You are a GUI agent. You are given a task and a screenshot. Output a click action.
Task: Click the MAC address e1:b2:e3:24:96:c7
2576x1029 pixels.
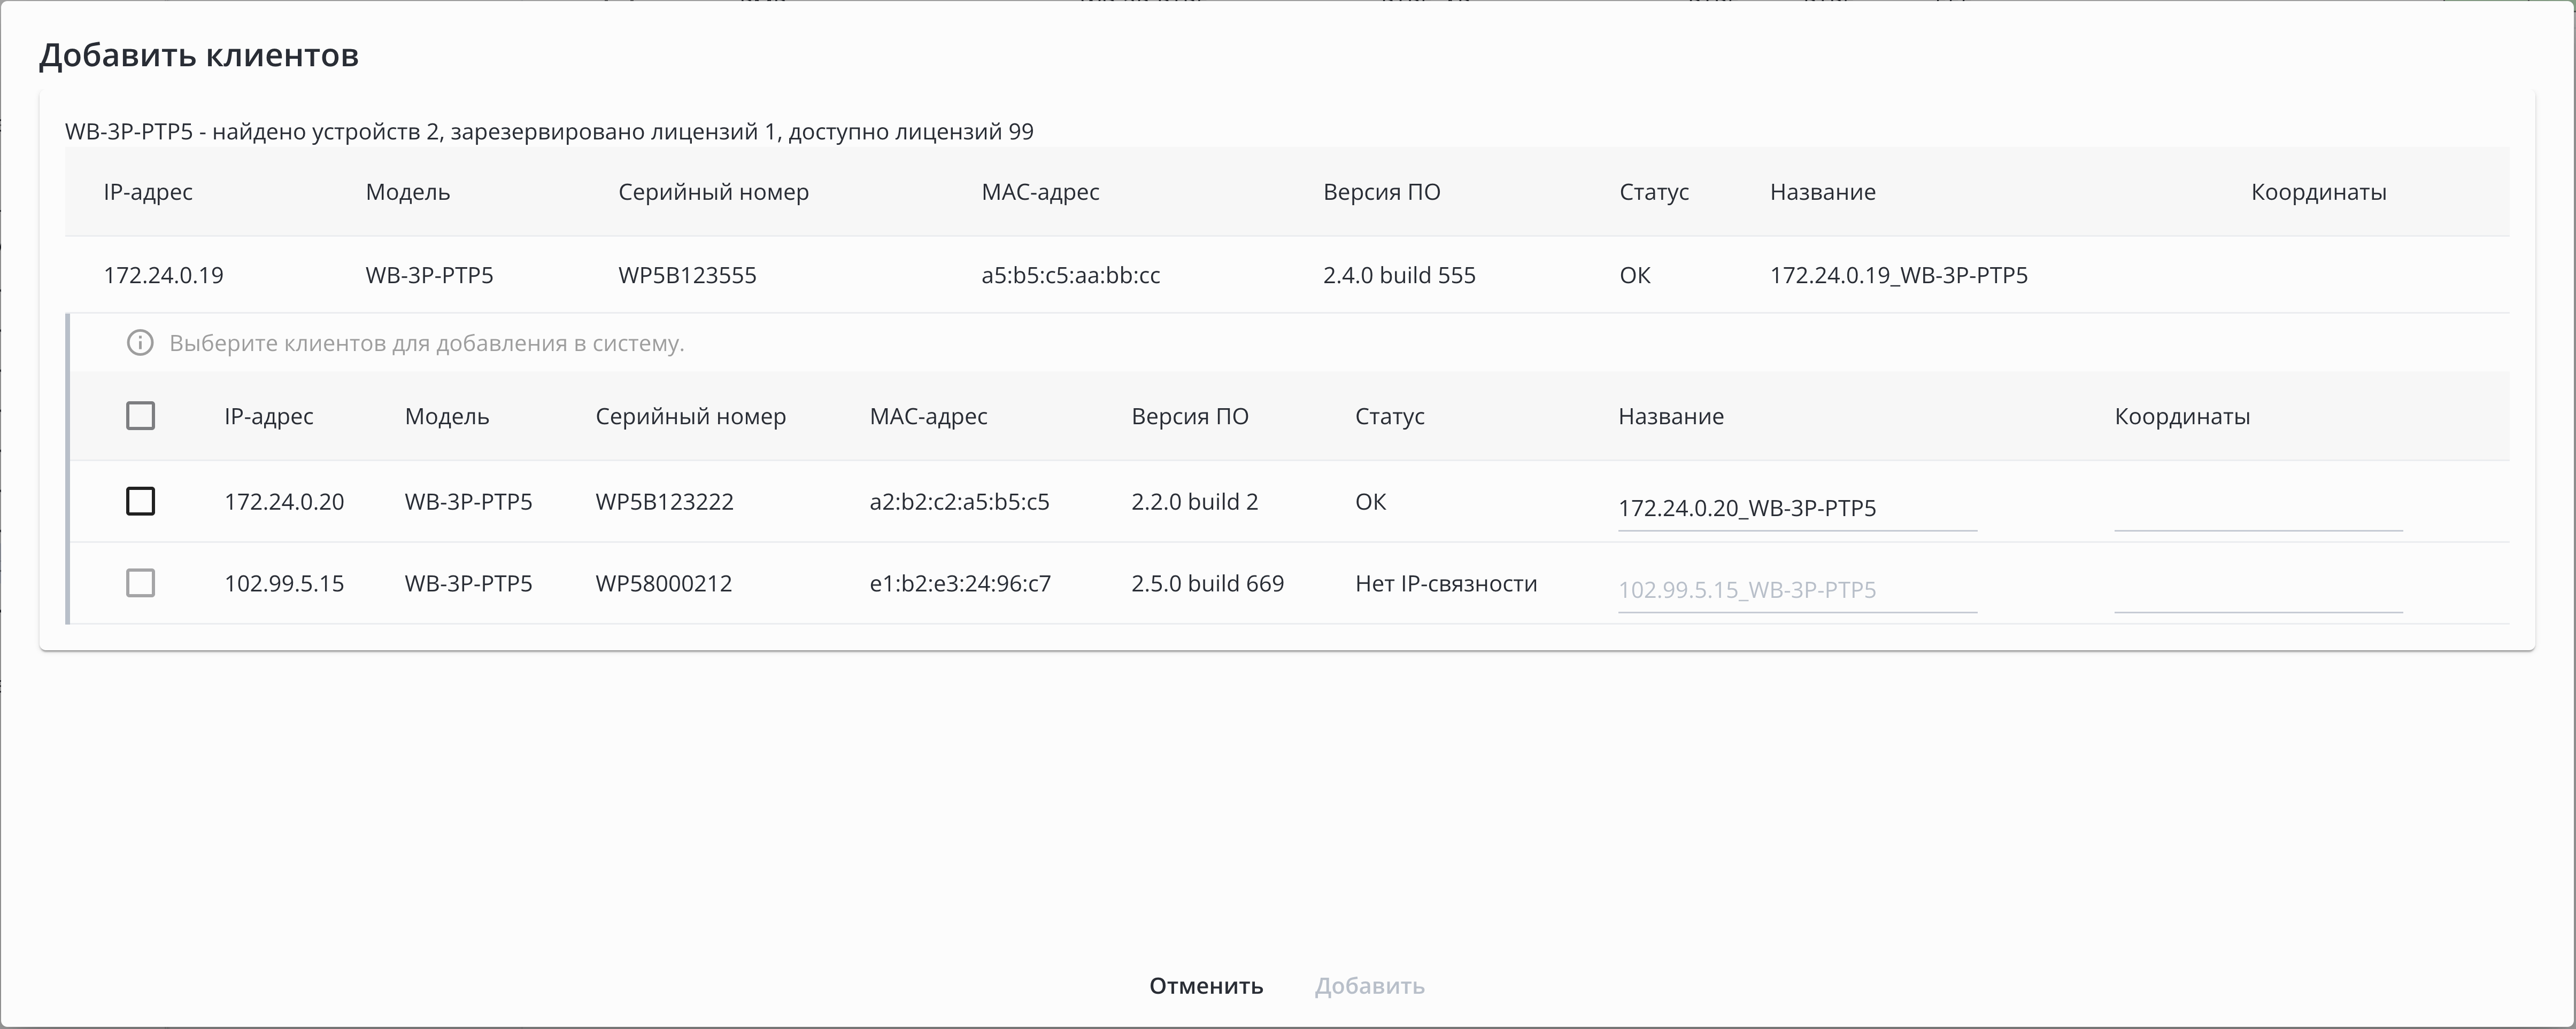click(960, 583)
